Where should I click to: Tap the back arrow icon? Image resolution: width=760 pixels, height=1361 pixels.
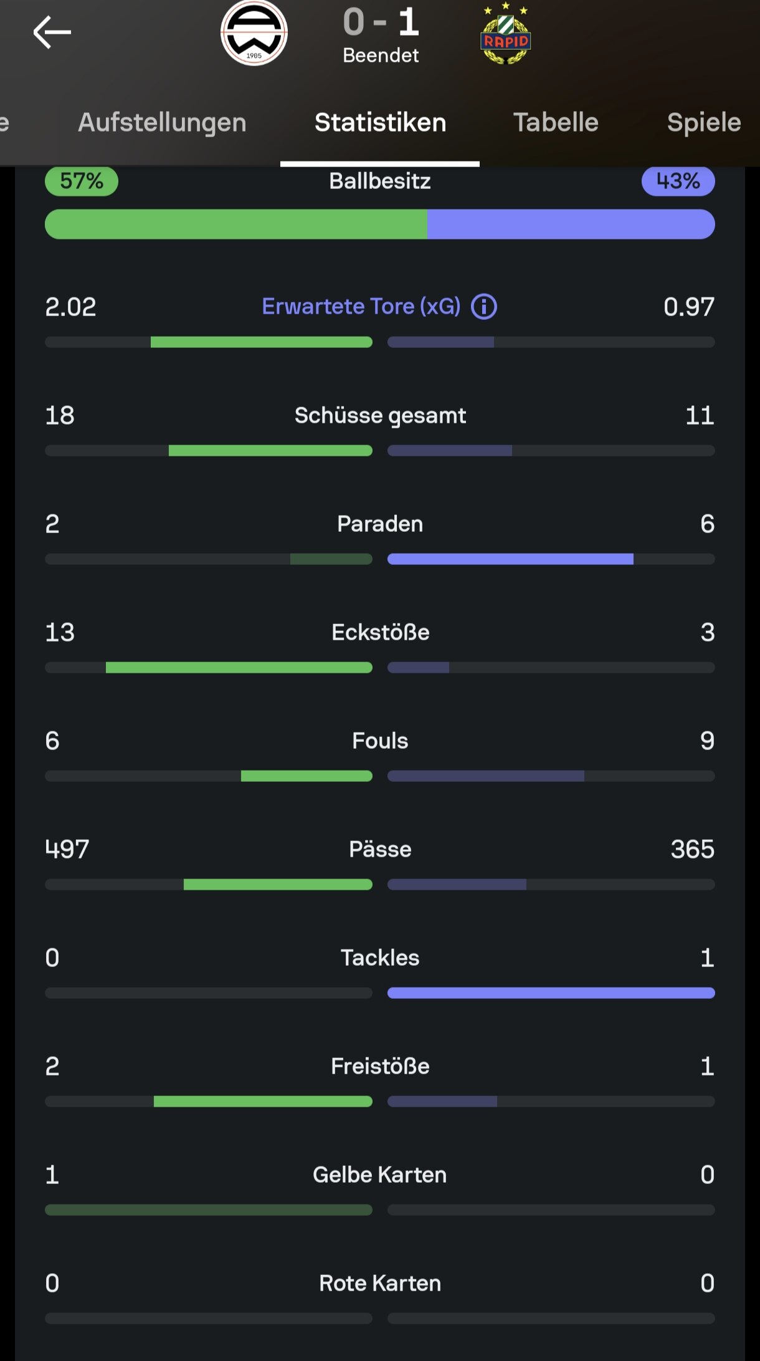point(52,32)
